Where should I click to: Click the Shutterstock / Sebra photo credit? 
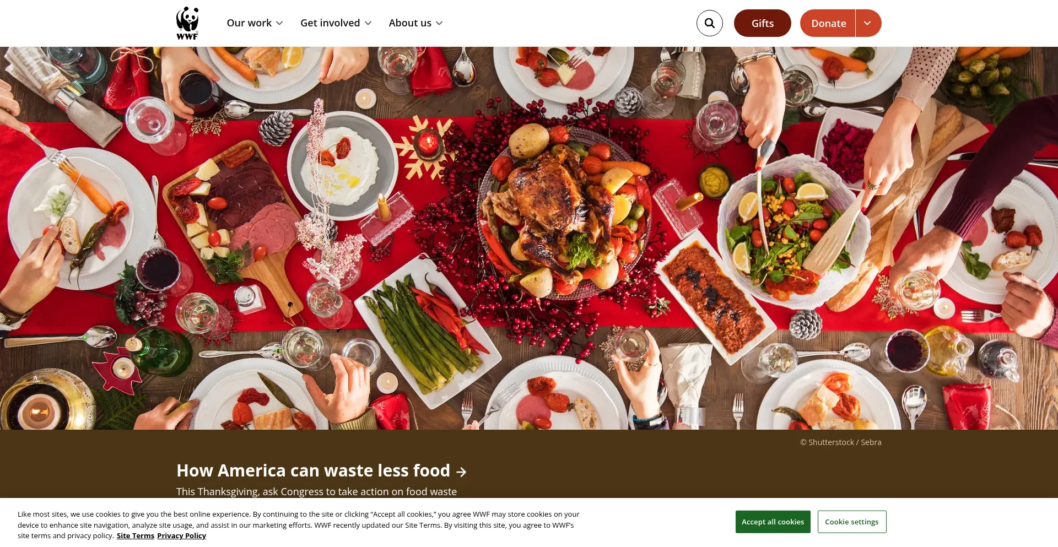coord(840,442)
